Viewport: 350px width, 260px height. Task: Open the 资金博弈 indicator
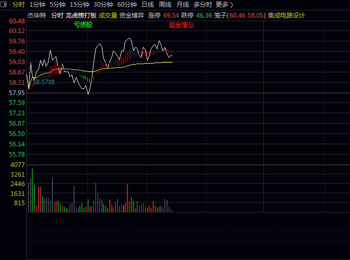[x=132, y=16]
